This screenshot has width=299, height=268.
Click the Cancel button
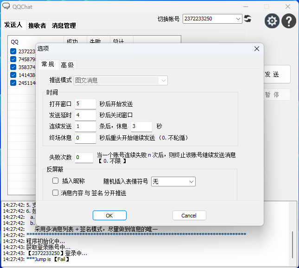click(x=189, y=216)
